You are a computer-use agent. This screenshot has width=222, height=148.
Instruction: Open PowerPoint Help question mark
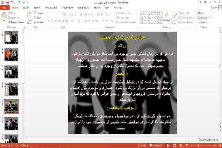(201, 2)
